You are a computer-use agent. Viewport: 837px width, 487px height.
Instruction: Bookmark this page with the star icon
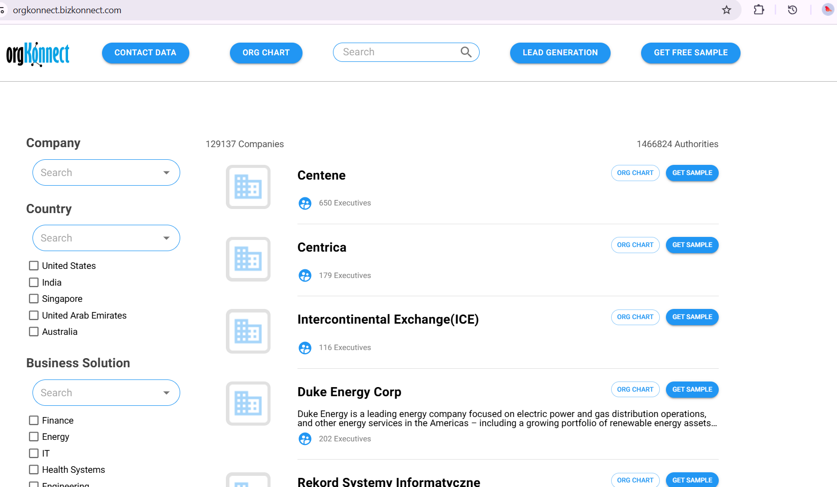tap(726, 10)
